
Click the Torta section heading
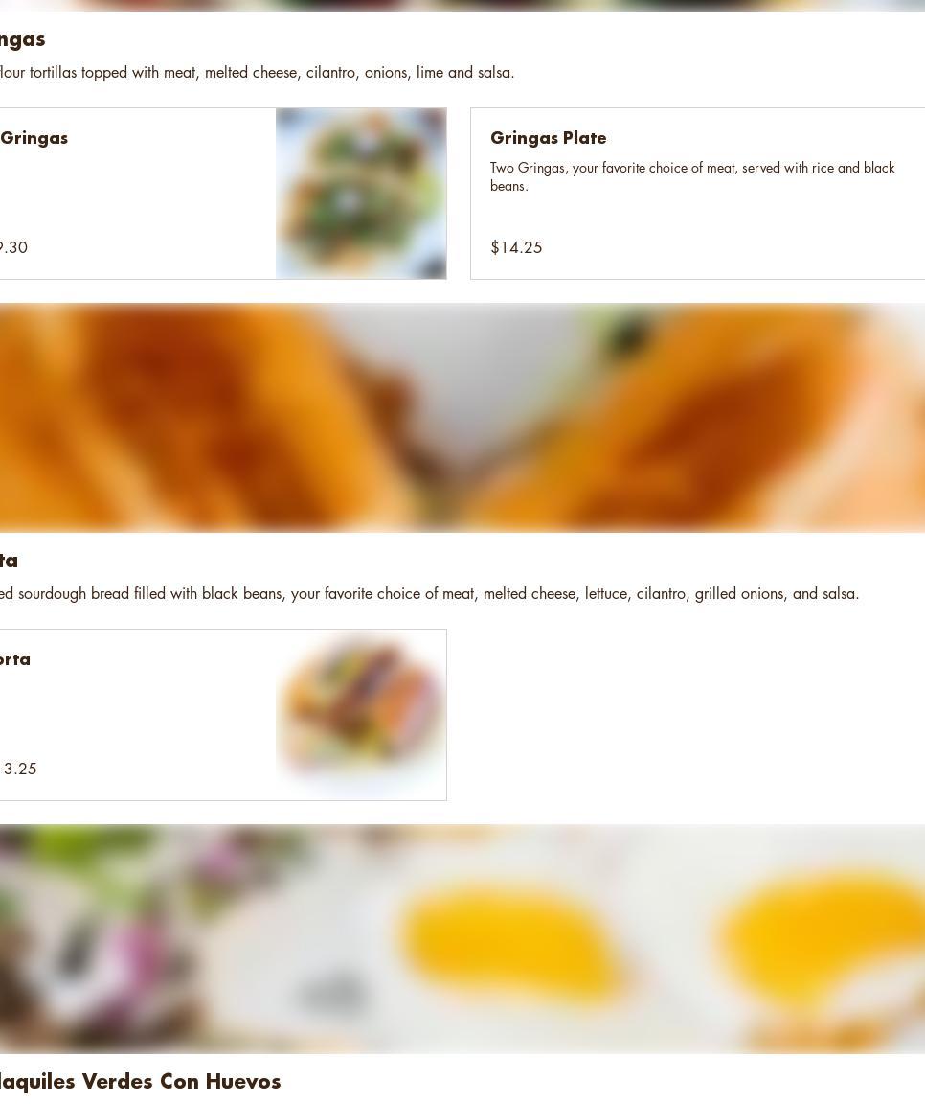click(10, 561)
